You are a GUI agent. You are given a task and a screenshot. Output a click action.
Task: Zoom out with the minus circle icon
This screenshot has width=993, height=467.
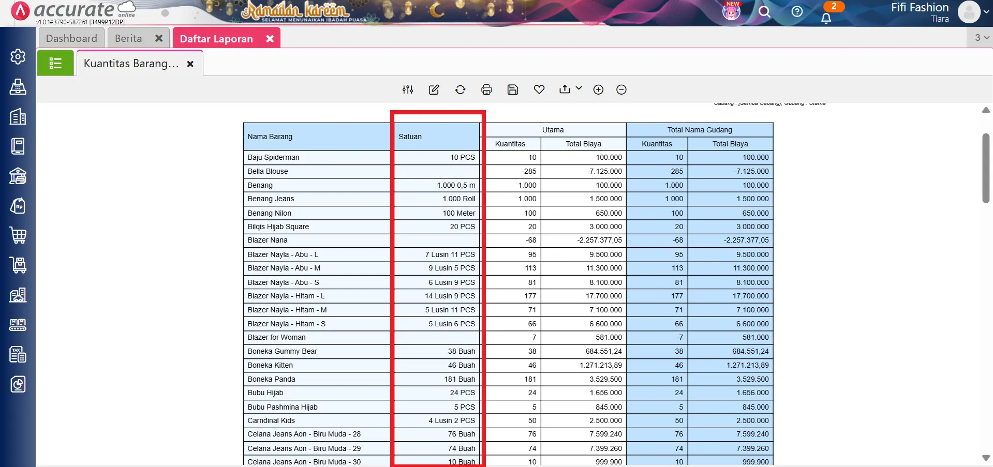pos(621,90)
